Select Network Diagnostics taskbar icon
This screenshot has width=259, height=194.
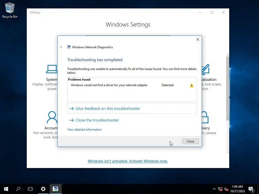(x=55, y=189)
